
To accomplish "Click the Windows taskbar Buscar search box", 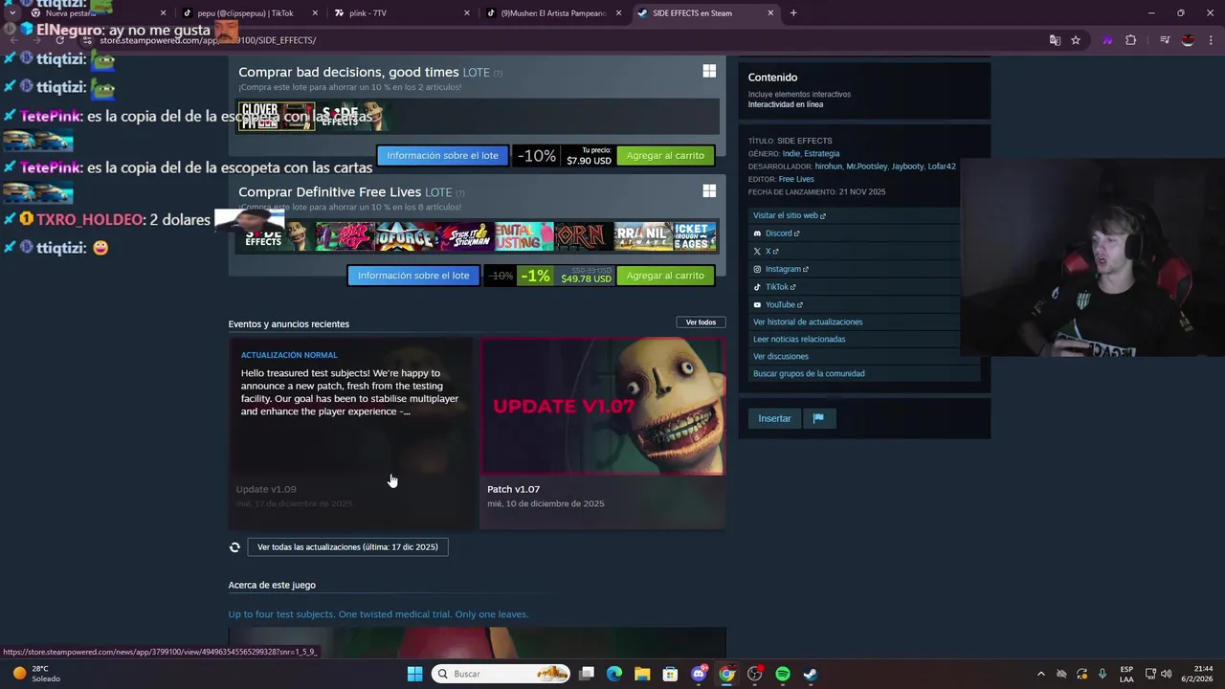I will point(500,674).
